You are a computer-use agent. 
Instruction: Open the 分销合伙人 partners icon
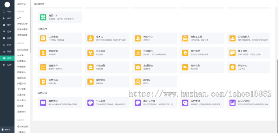coord(232,38)
